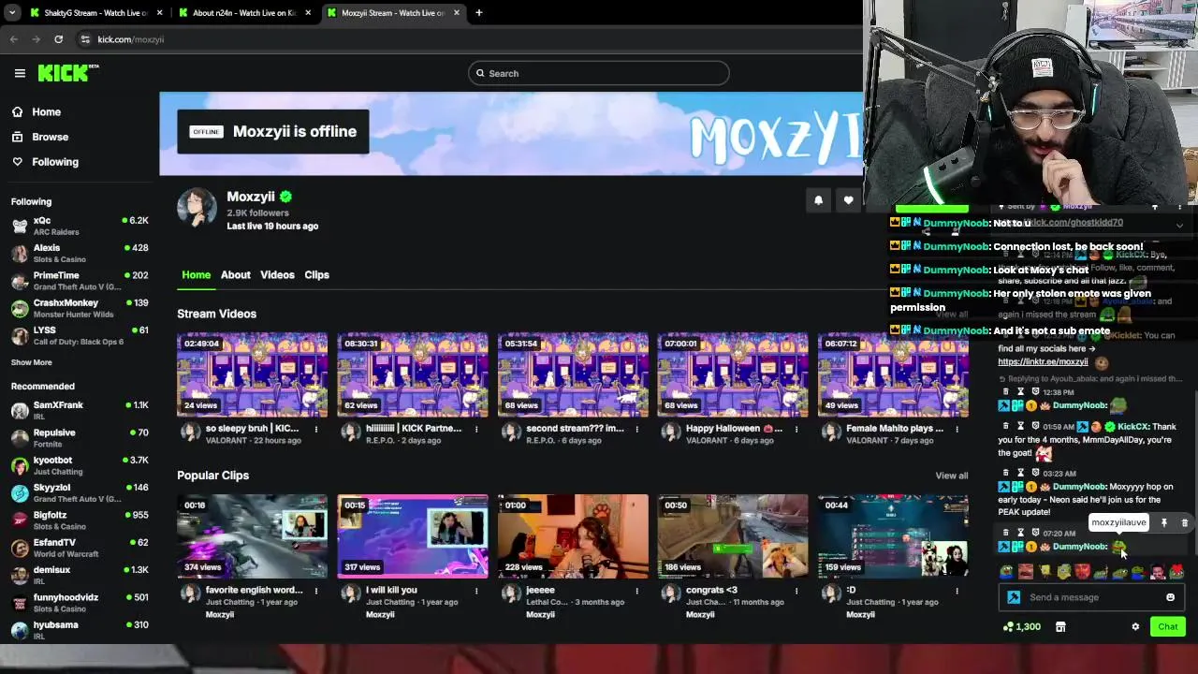Viewport: 1198px width, 674px height.
Task: Open the browser tab search dropdown
Action: click(x=11, y=13)
